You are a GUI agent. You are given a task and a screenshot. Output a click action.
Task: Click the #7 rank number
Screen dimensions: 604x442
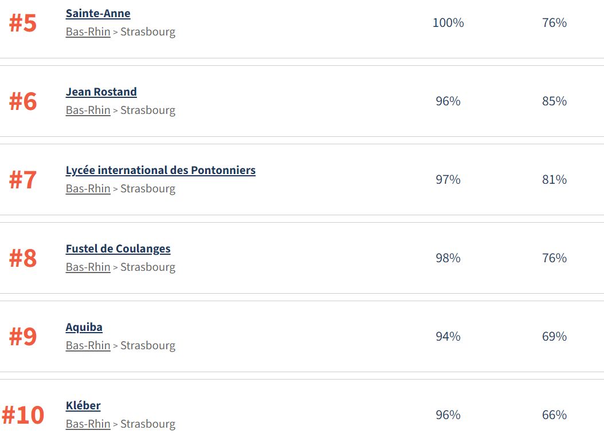click(23, 180)
